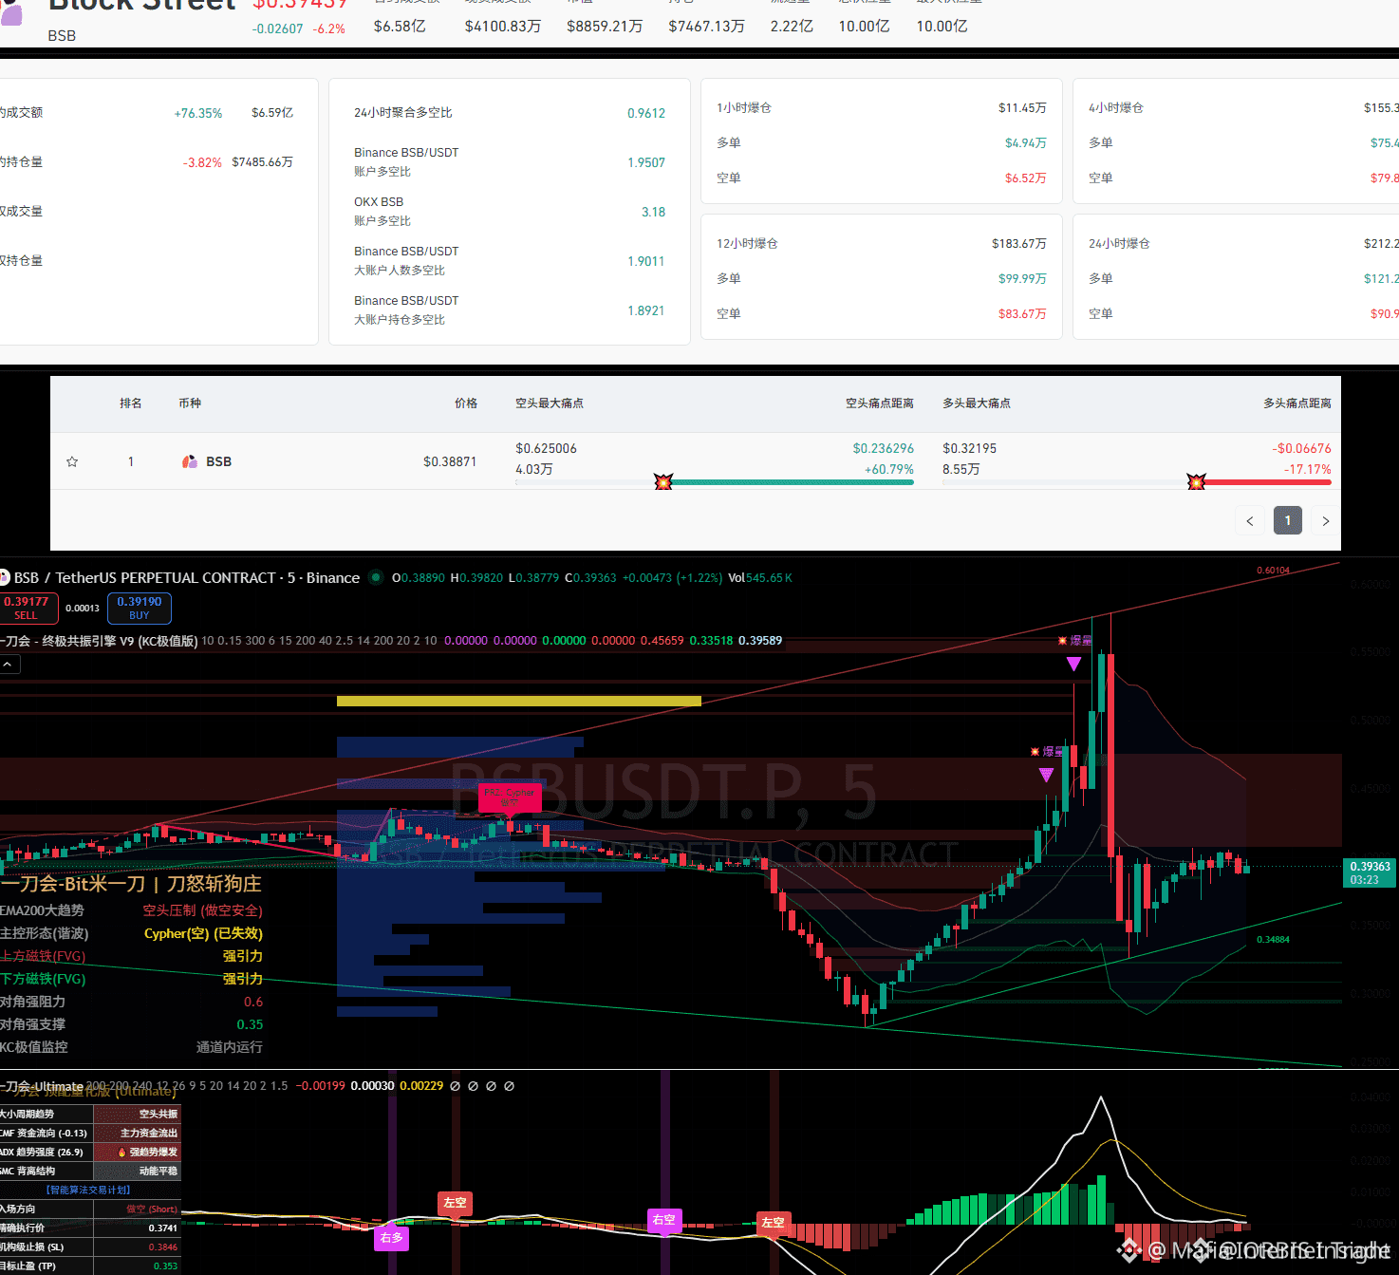Collapse the chart indicator legend

[8, 665]
